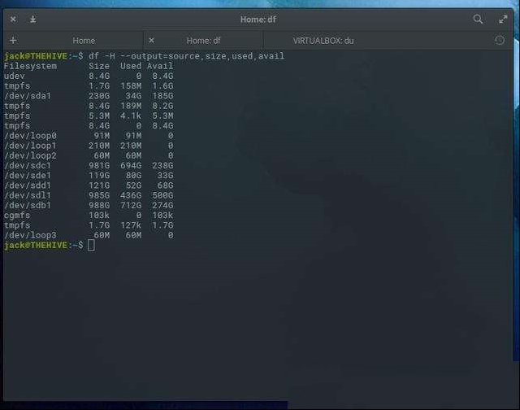The width and height of the screenshot is (520, 410).
Task: Select the /dev/sdb1 entry
Action: pyautogui.click(x=28, y=206)
